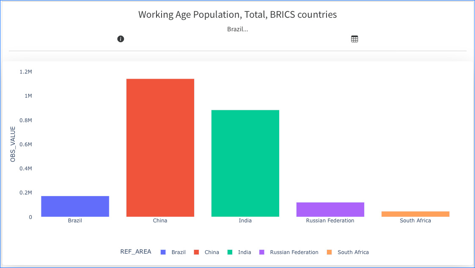Select the red China bar

pos(160,148)
